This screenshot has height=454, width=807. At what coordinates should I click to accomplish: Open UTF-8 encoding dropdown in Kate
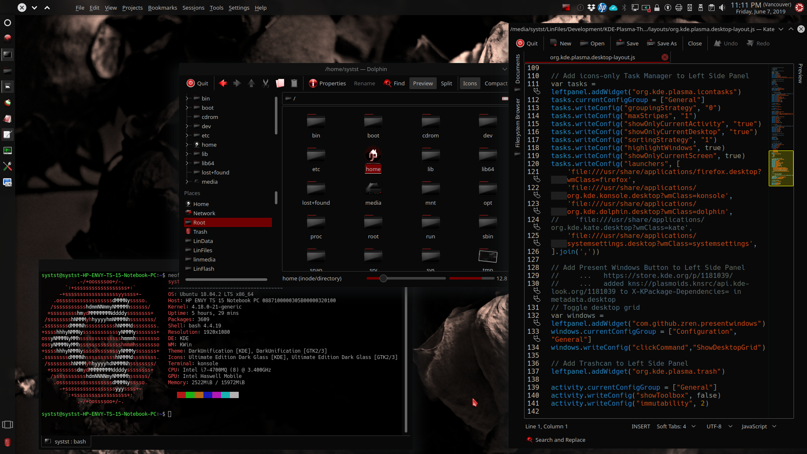[719, 426]
